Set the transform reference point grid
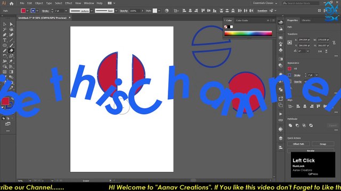 coord(290,42)
